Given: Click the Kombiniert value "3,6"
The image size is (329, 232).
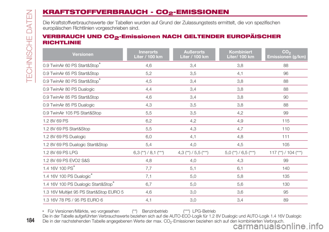Looking at the screenshot, I should coord(240,192).
